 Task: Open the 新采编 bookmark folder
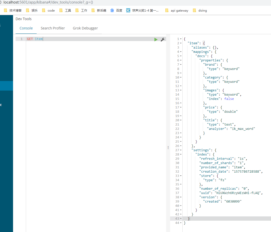pos(99,10)
